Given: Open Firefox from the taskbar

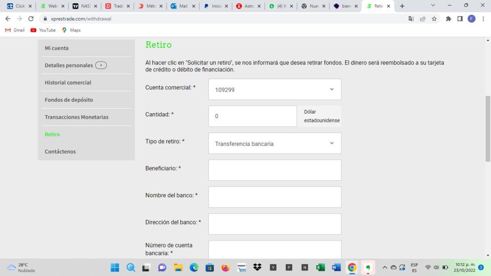Looking at the screenshot, I should click(225, 267).
